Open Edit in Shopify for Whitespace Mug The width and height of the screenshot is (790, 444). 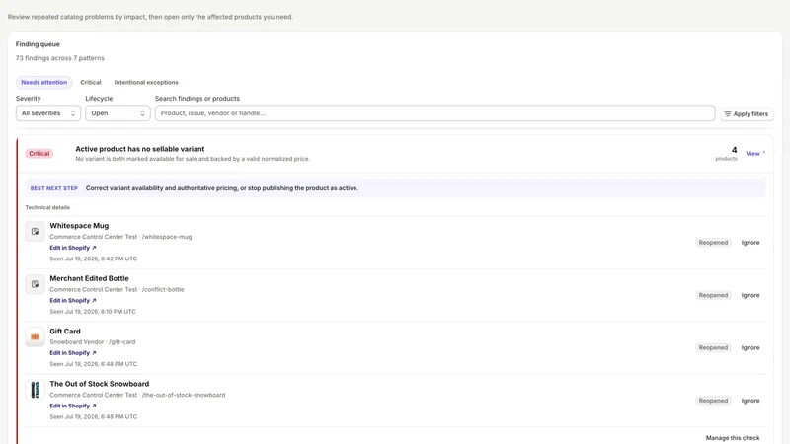pos(72,248)
